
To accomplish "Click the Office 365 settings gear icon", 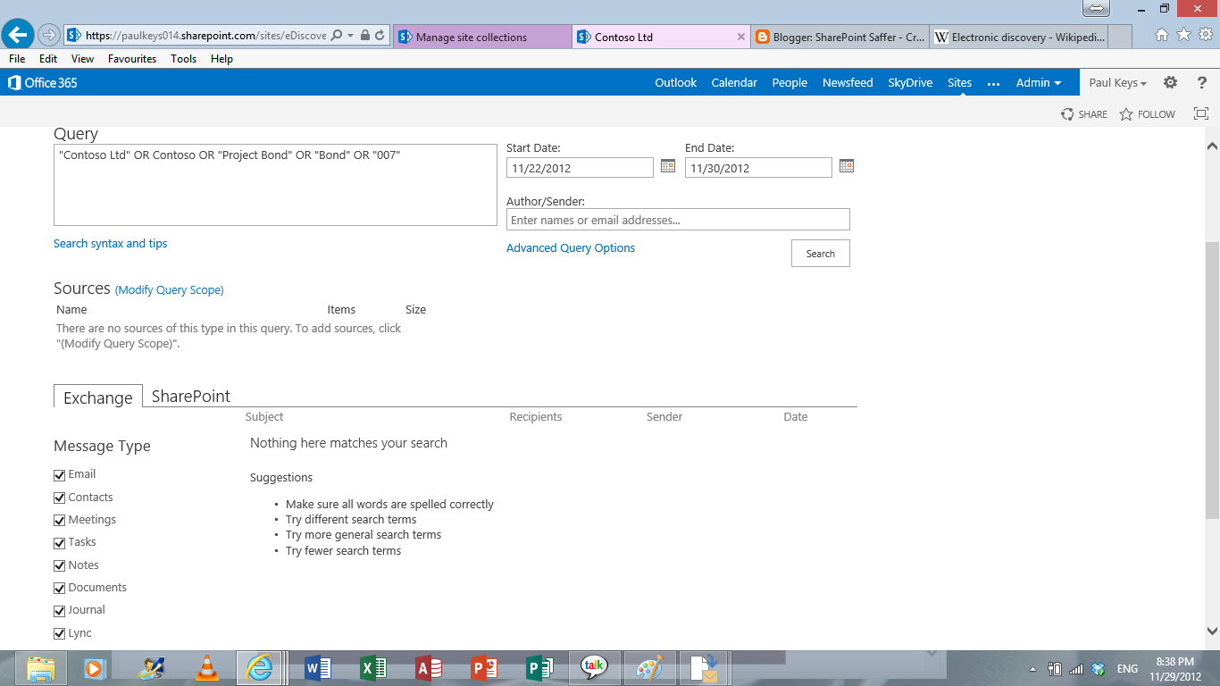I will pos(1170,81).
